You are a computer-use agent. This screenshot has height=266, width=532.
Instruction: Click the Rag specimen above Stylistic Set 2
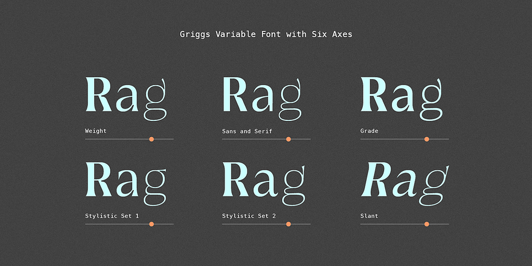pos(264,184)
